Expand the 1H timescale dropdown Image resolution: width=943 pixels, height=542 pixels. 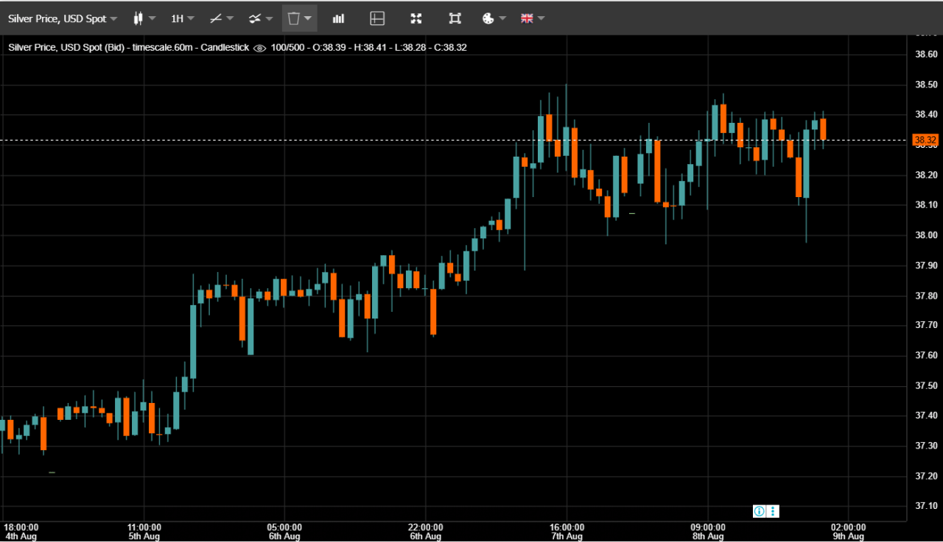point(182,18)
